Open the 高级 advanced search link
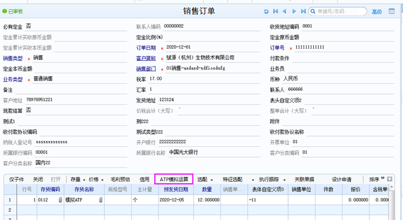 tap(377, 11)
